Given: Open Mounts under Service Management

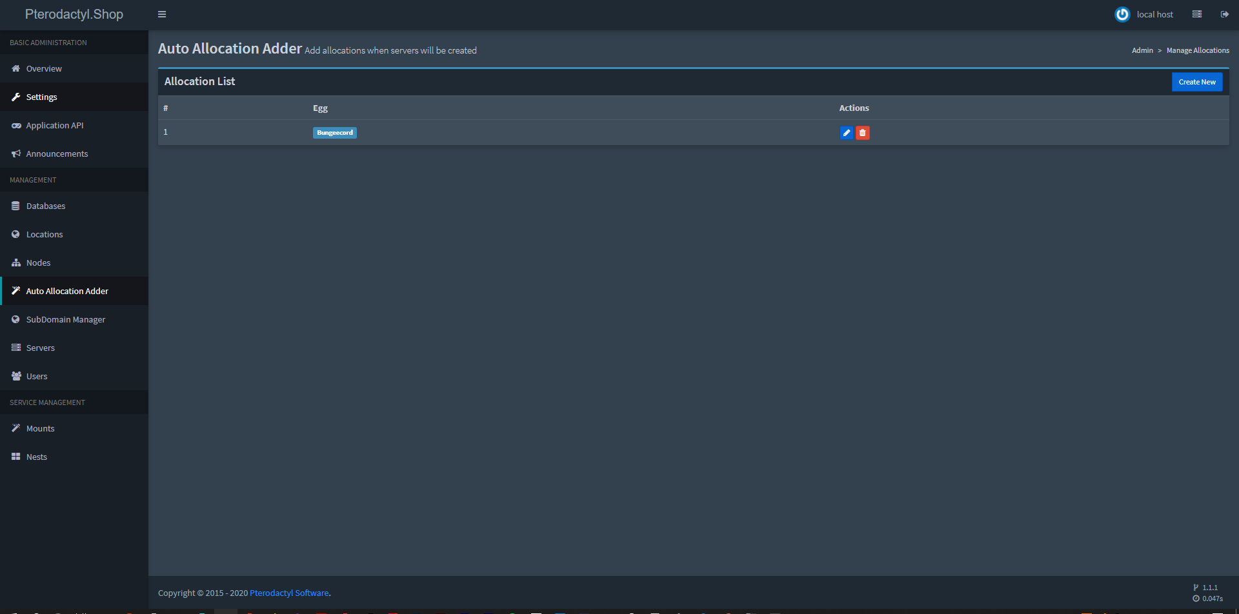Looking at the screenshot, I should pos(40,428).
